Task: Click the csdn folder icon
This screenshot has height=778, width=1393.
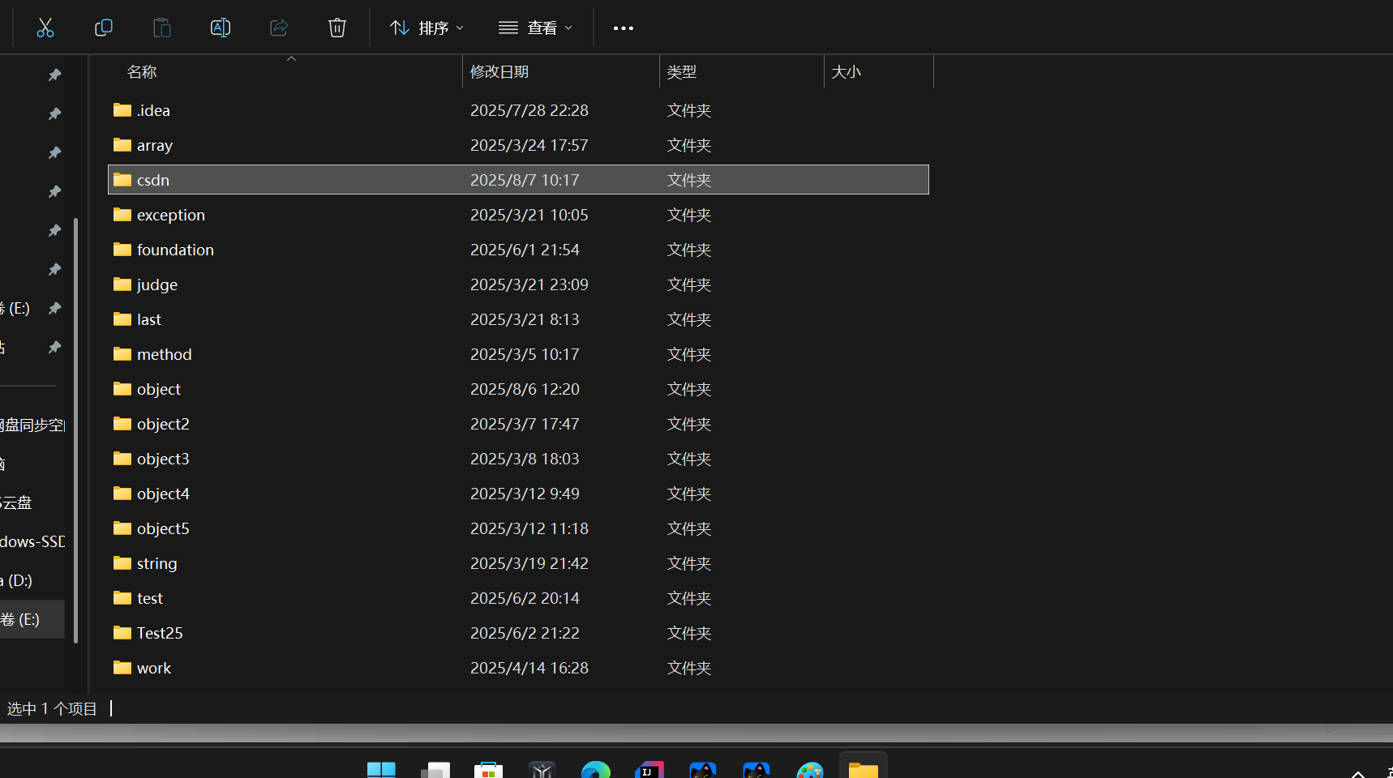Action: (122, 179)
